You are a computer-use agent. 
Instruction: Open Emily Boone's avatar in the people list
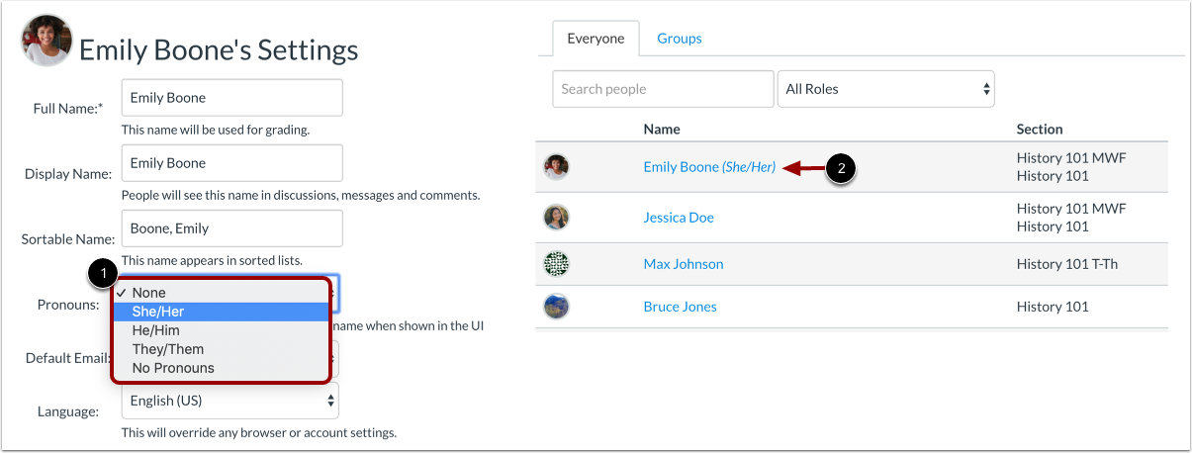click(557, 167)
